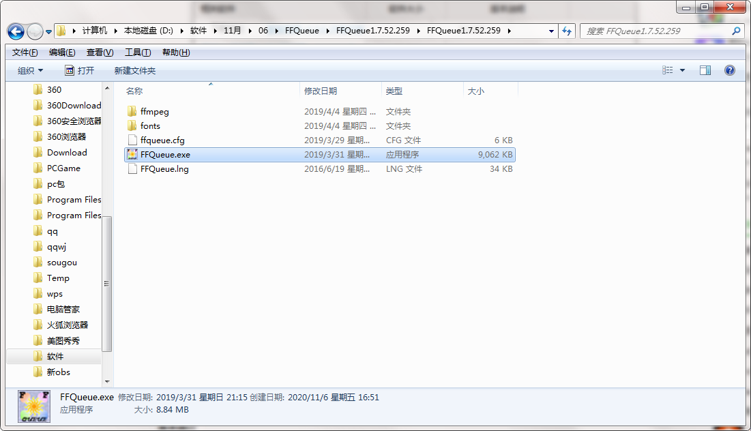Viewport: 751px width, 431px height.
Task: Toggle the preview pane icon
Action: click(705, 70)
